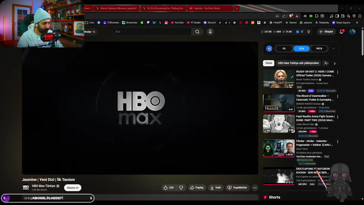Image resolution: width=364 pixels, height=205 pixels.
Task: Click the Brave Shields lion icon
Action: click(291, 16)
